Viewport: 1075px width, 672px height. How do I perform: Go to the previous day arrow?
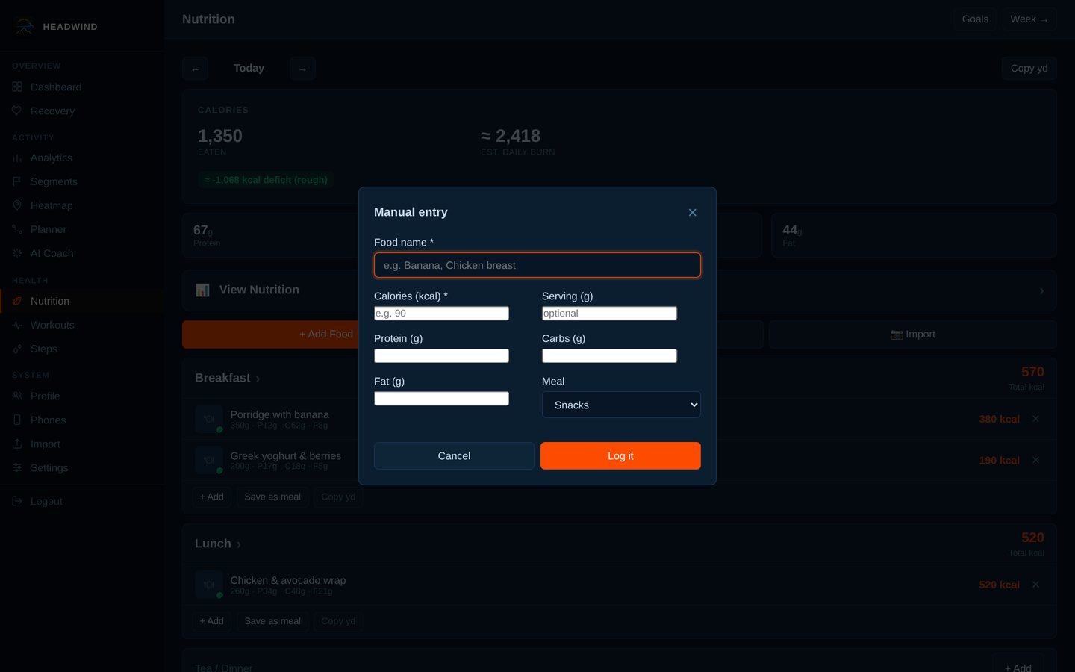coord(195,69)
